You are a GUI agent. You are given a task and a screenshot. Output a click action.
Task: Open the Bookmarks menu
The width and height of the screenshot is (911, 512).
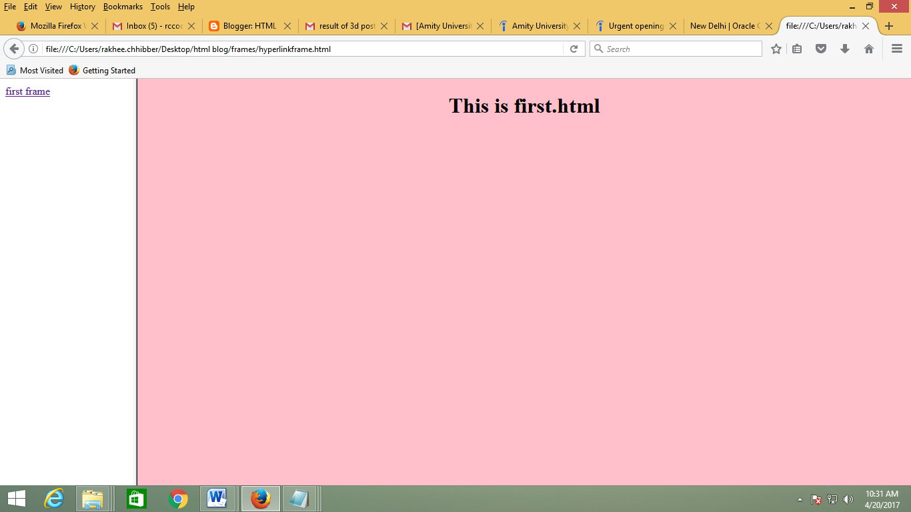[x=123, y=7]
